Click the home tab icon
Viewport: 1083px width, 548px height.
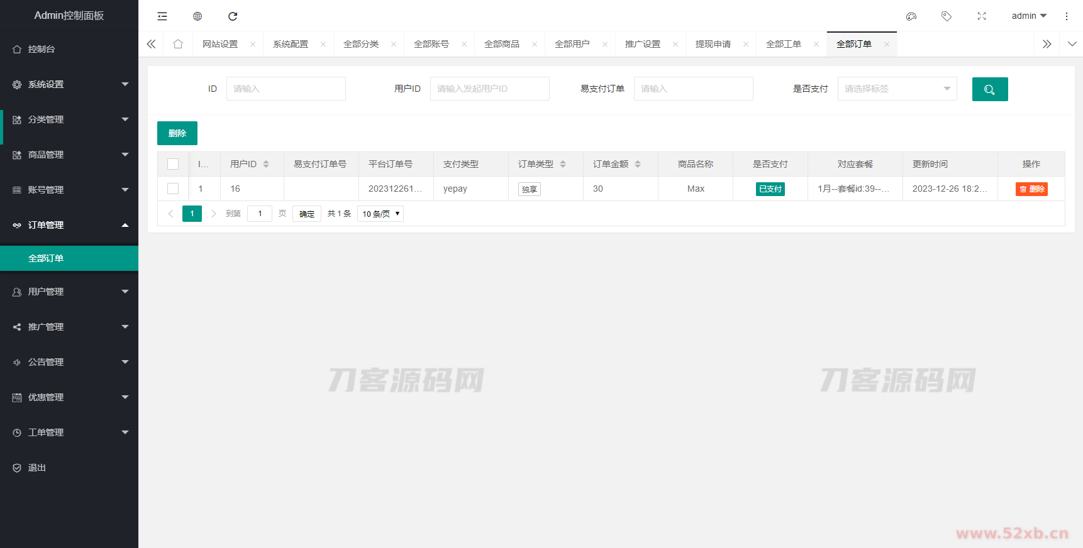[x=178, y=44]
